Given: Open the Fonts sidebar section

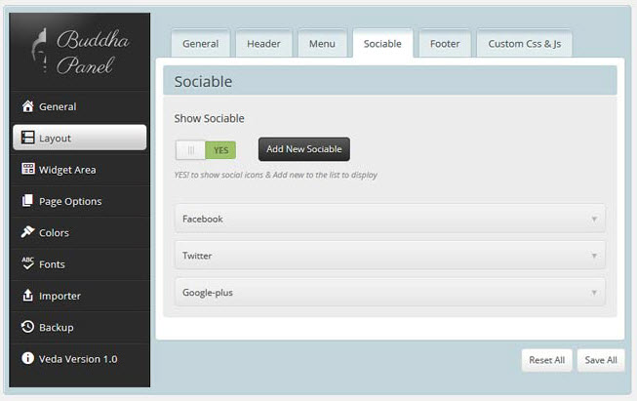Looking at the screenshot, I should click(x=80, y=264).
